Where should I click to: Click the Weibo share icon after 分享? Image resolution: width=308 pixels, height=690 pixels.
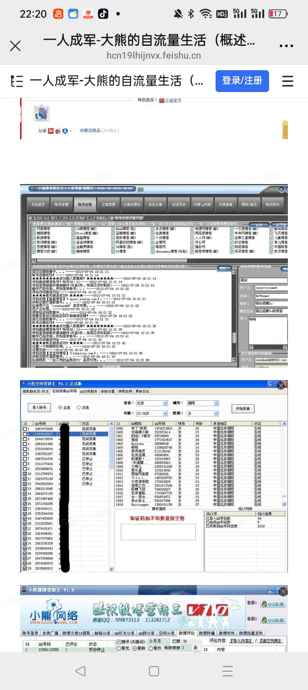(x=58, y=131)
